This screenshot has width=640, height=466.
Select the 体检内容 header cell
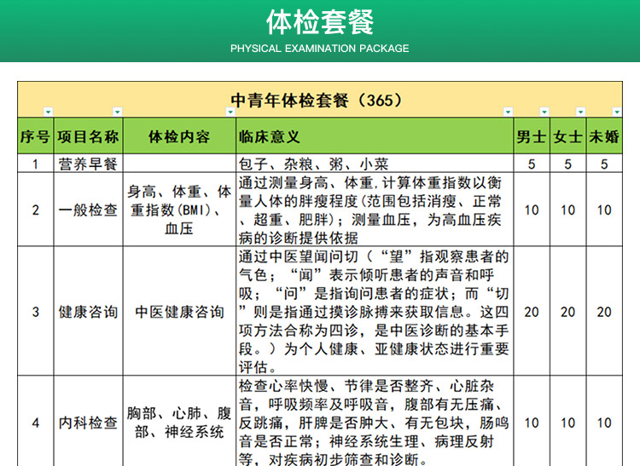pos(178,137)
